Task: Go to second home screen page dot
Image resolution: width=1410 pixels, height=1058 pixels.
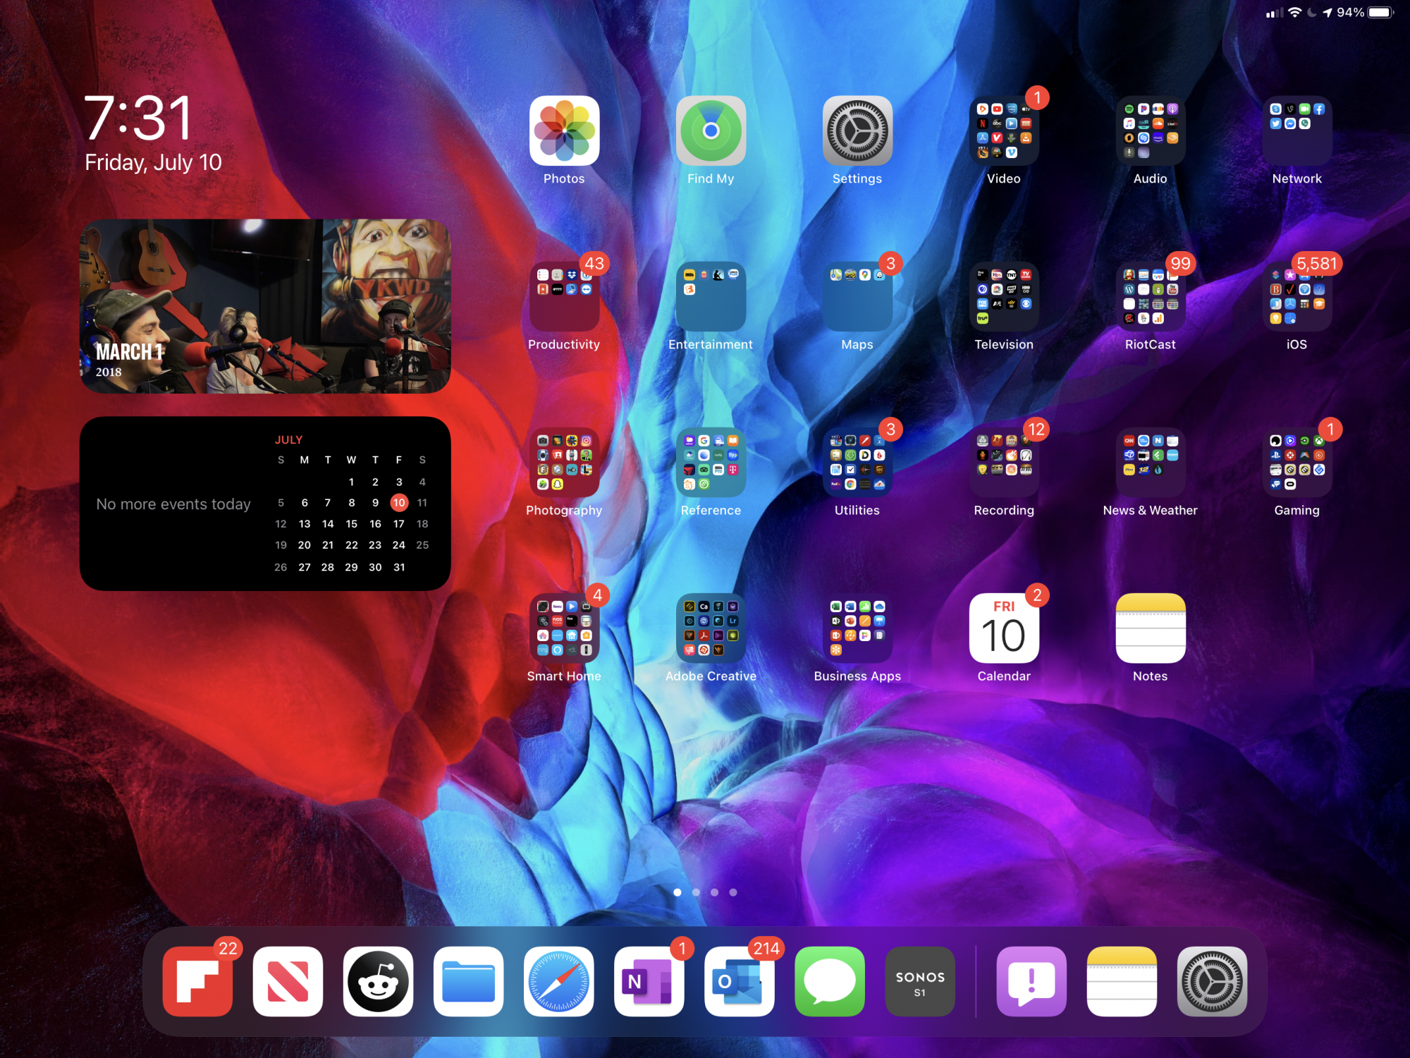Action: tap(696, 892)
